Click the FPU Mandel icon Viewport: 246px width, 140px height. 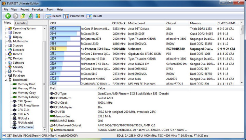(15, 123)
